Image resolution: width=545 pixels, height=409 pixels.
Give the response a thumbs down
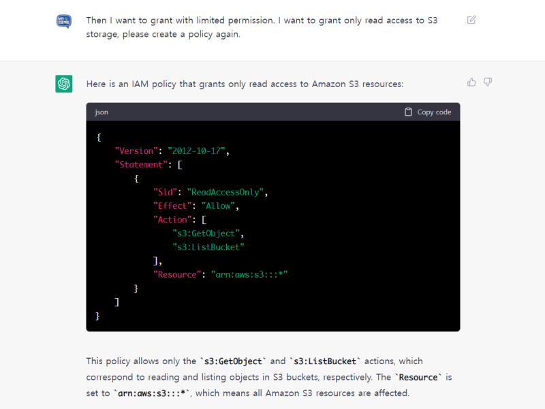488,82
